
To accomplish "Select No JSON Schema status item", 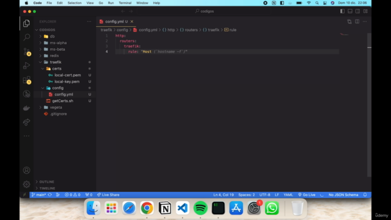I will 343,195.
